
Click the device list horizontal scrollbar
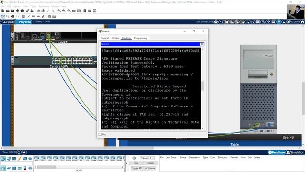[x=46, y=167]
